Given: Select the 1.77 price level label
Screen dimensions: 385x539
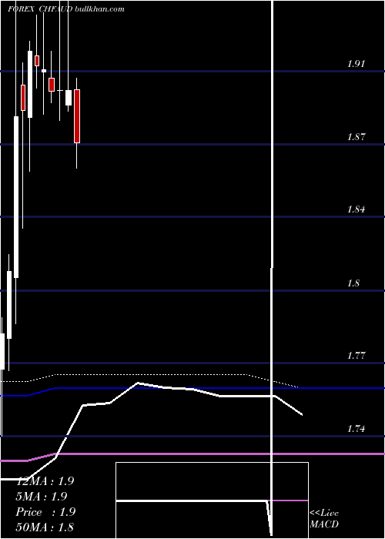Looking at the screenshot, I should coord(356,356).
